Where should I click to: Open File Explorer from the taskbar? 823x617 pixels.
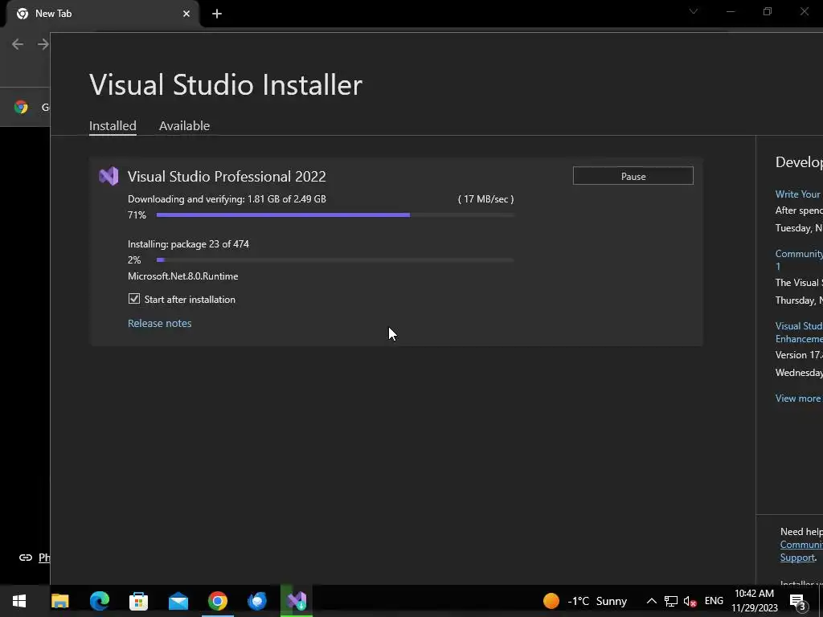point(59,601)
